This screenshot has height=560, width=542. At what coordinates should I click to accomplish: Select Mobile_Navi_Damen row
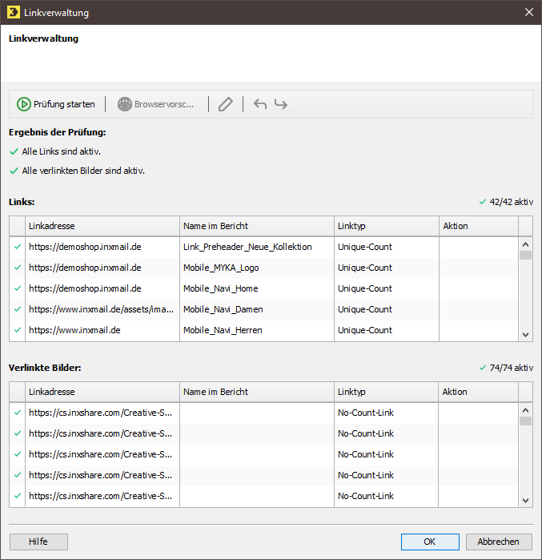(x=263, y=309)
